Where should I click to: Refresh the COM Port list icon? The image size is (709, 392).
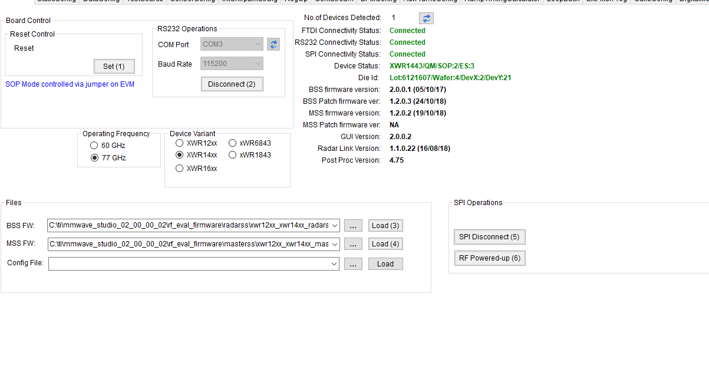tap(273, 44)
